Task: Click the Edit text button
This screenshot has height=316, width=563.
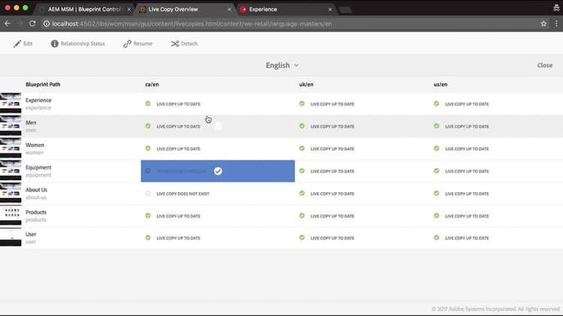Action: click(28, 44)
